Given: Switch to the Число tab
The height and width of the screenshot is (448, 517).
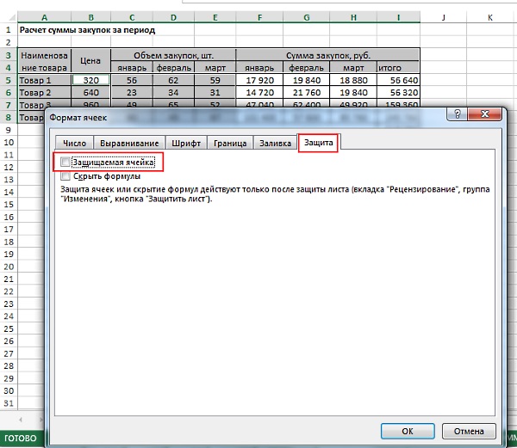Looking at the screenshot, I should (74, 143).
